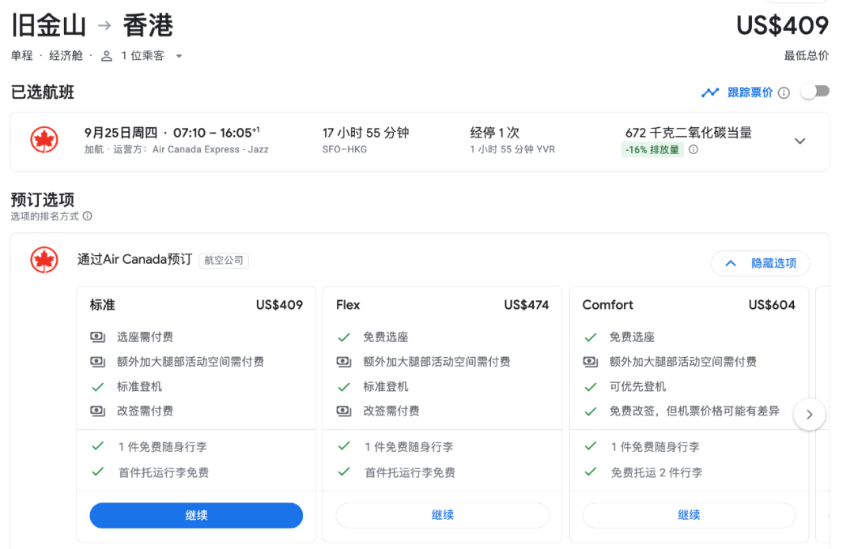The image size is (854, 549).
Task: Toggle the 跟踪票价 price tracking switch
Action: (814, 92)
